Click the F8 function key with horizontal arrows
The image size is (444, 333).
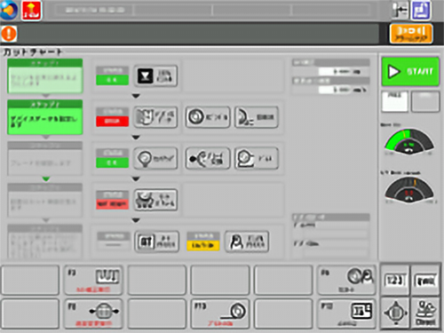pos(93,313)
